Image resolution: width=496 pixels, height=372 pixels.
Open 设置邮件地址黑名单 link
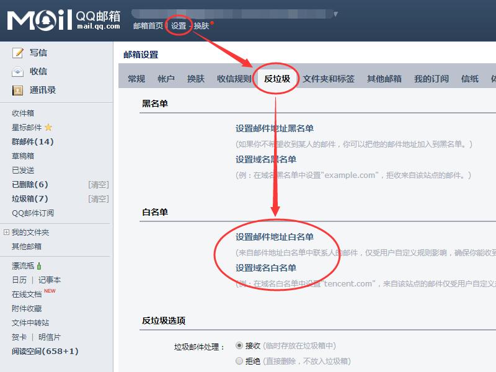click(275, 128)
